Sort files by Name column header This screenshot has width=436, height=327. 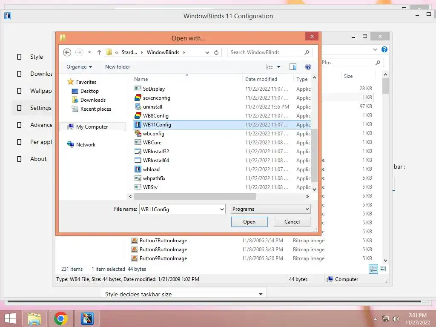tap(187, 79)
